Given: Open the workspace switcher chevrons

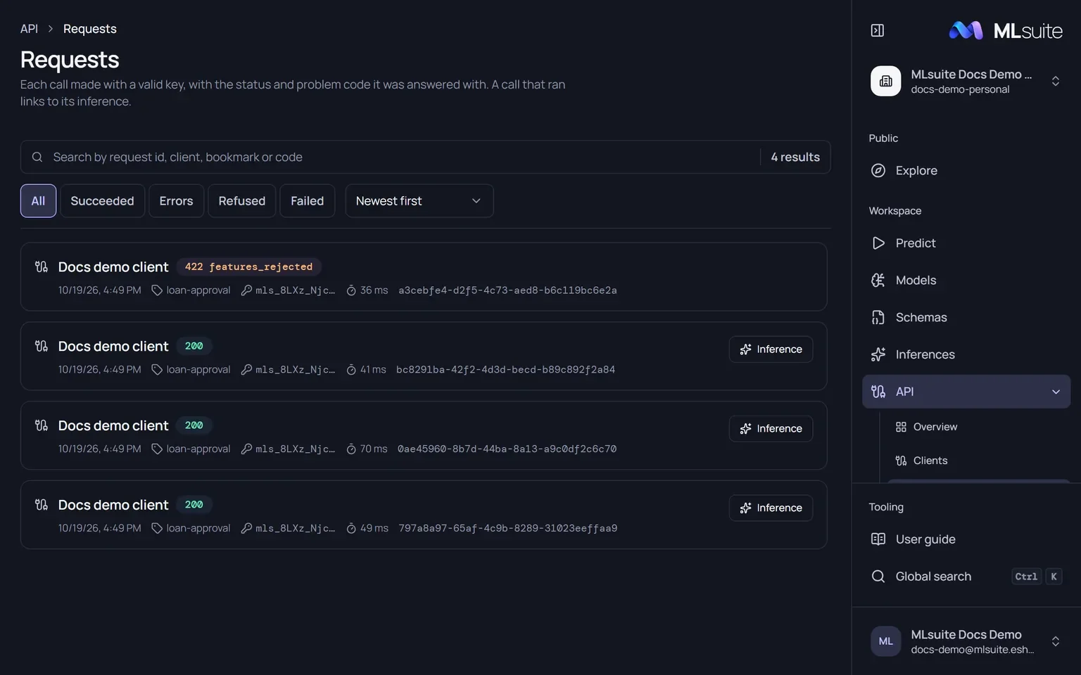Looking at the screenshot, I should point(1055,81).
